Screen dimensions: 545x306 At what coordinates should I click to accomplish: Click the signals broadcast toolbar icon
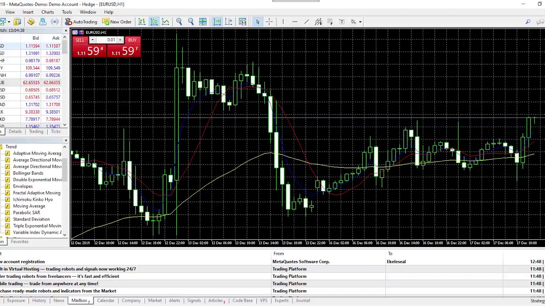pos(55,22)
